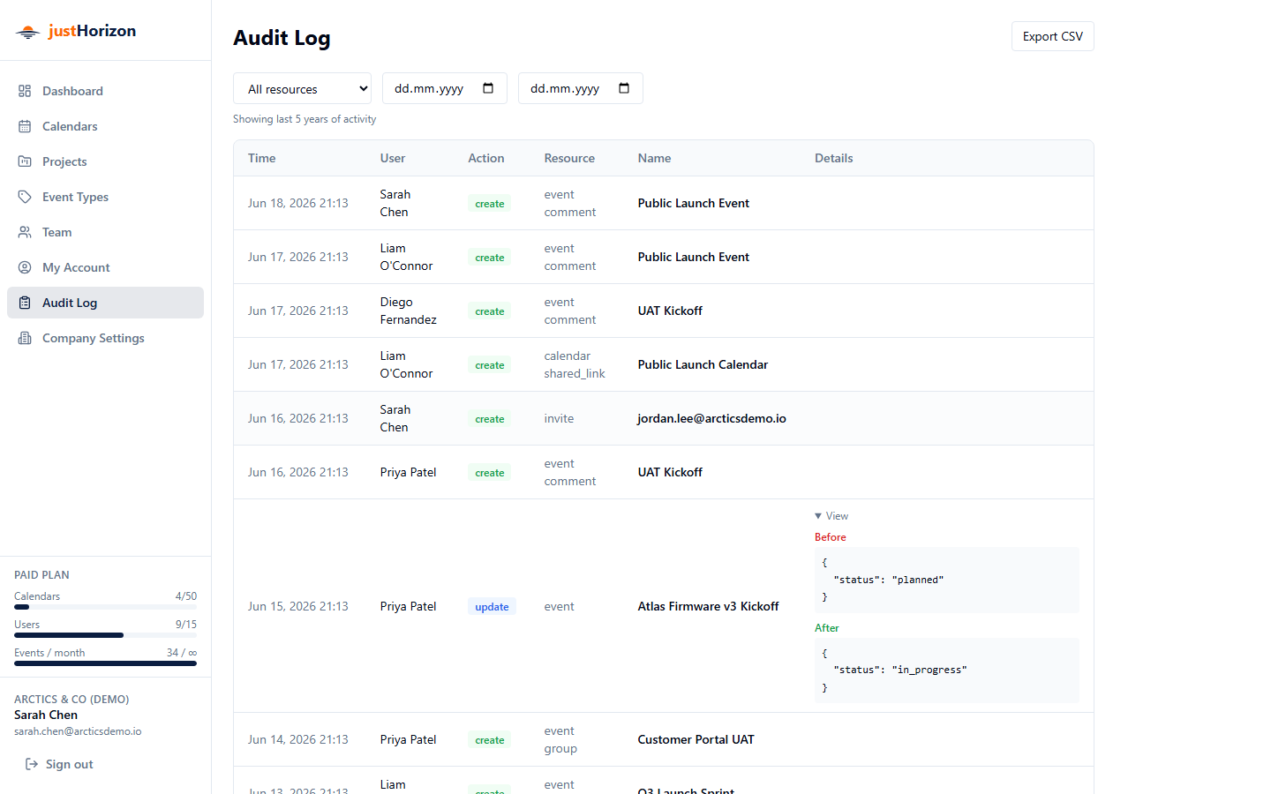
Task: Select Public Launch Event from Jun 17 by Liam O'Connor
Action: [694, 257]
